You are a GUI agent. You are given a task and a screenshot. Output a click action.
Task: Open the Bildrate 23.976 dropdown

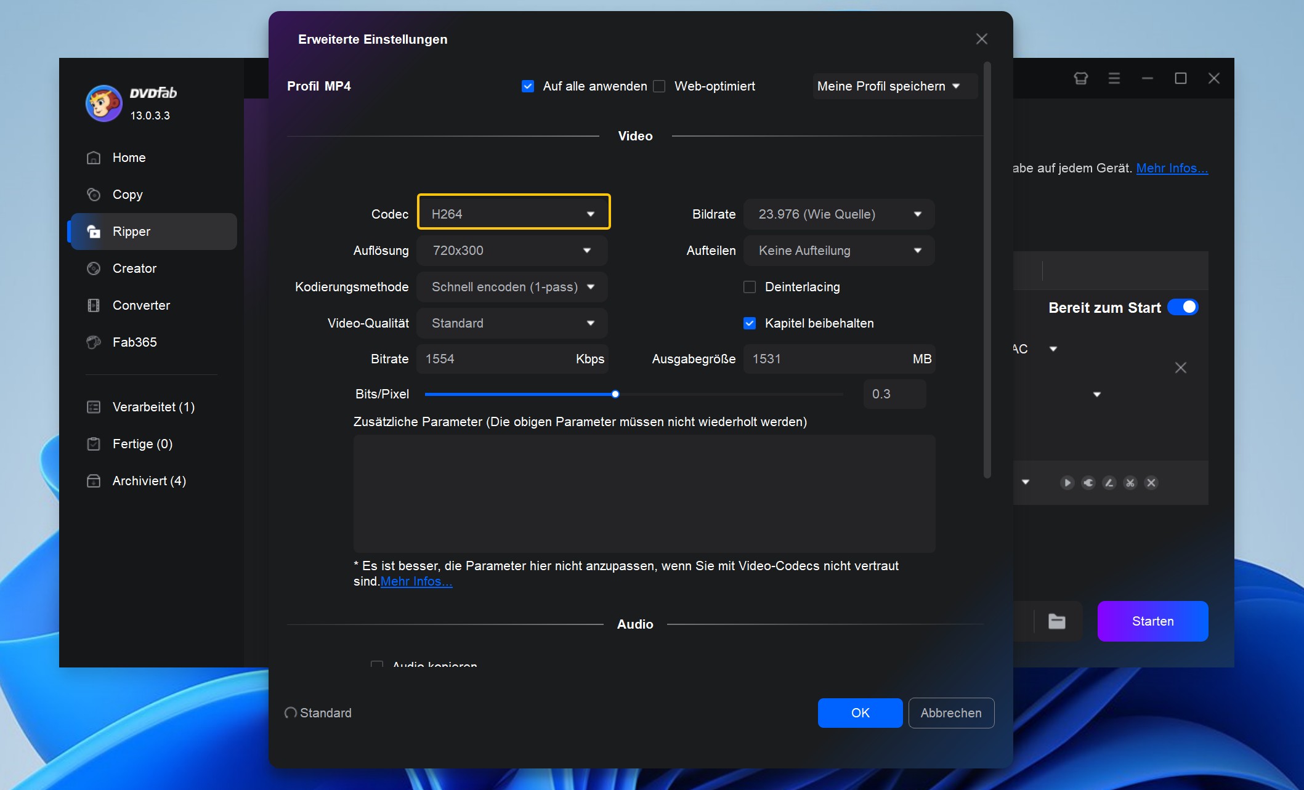839,214
